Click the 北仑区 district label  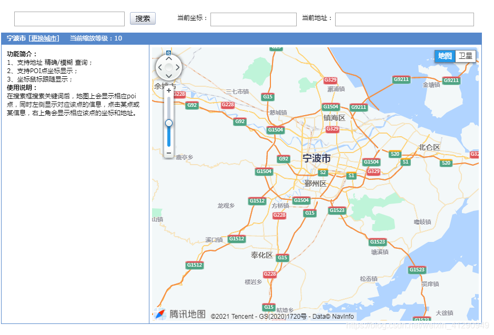point(429,147)
